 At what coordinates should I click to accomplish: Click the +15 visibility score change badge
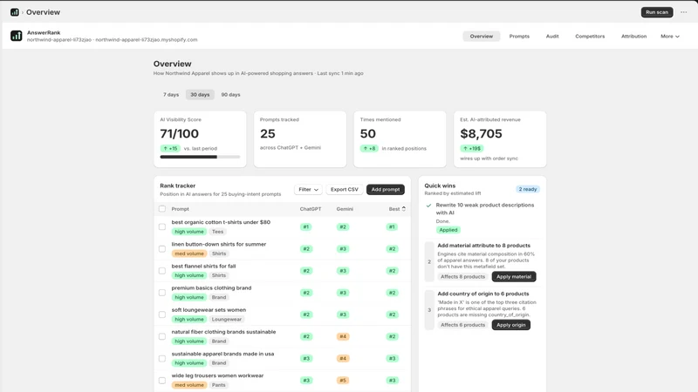pyautogui.click(x=170, y=148)
